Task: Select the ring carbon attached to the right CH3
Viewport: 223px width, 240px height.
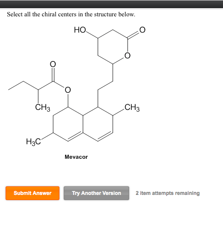Action: click(x=113, y=115)
